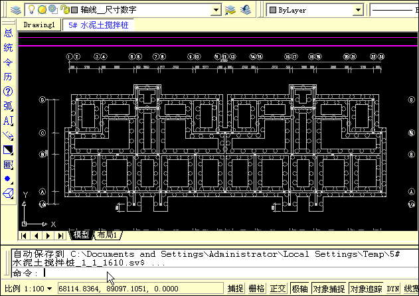Screen dimensions: 419x296
Task: Click Make Object's Layer Current icon
Action: (230, 10)
